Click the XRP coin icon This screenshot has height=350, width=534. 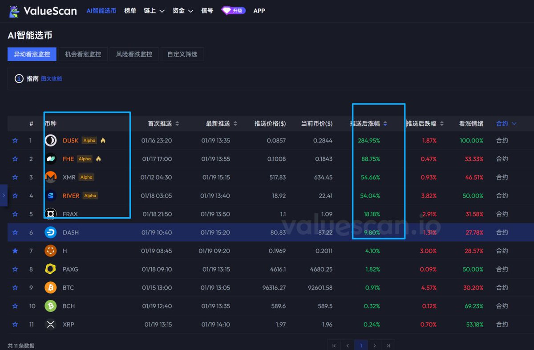[51, 325]
